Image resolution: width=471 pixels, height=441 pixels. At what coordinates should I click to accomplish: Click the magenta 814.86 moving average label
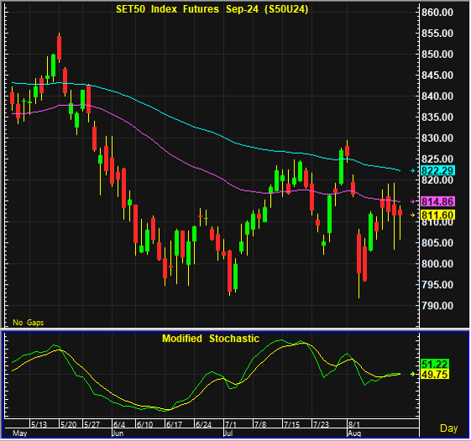click(437, 202)
